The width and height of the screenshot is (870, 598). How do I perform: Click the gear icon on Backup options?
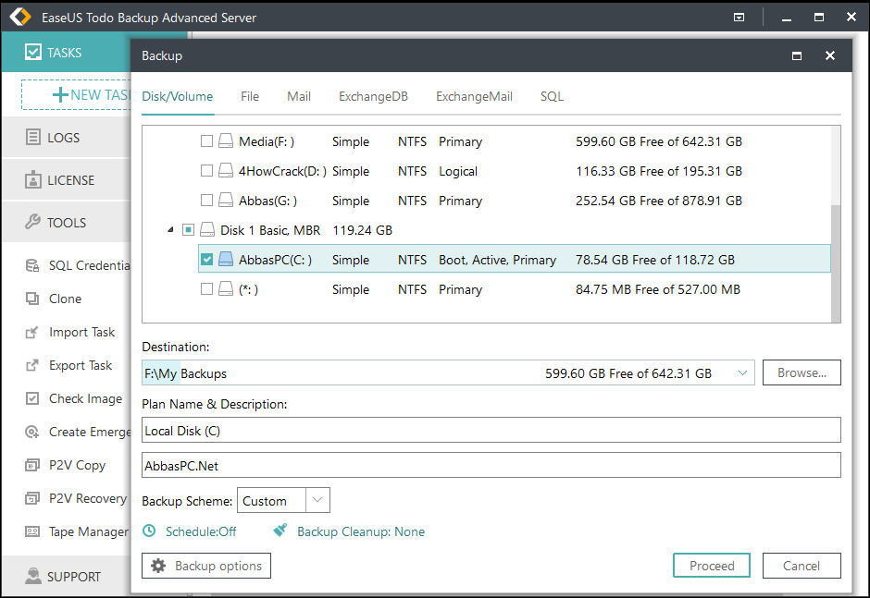[x=158, y=566]
